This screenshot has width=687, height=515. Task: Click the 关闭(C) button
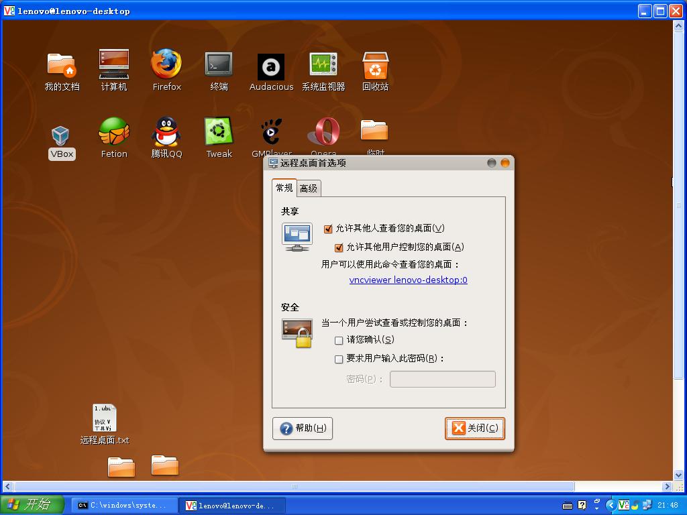tap(475, 428)
